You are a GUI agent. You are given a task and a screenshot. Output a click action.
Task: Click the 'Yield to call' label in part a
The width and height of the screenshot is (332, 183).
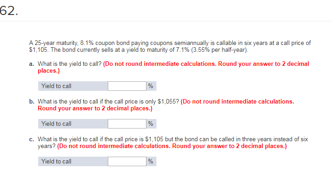coord(56,86)
